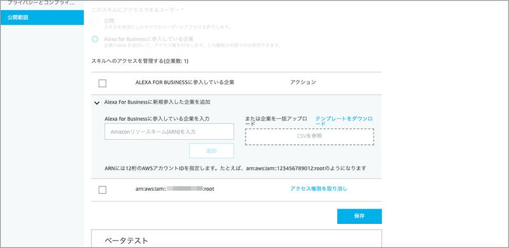The width and height of the screenshot is (509, 248).
Task: Tick the header checkbox for all companies
Action: click(x=102, y=83)
